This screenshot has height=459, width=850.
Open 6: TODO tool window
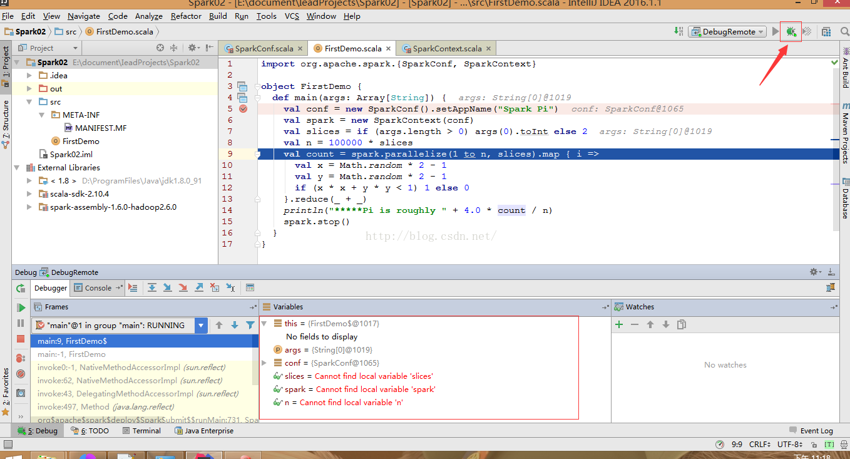pyautogui.click(x=90, y=431)
